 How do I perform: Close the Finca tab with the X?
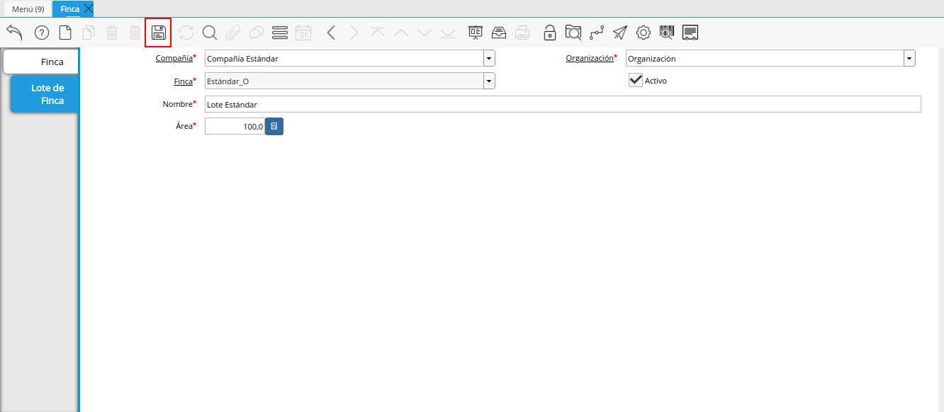pos(89,8)
